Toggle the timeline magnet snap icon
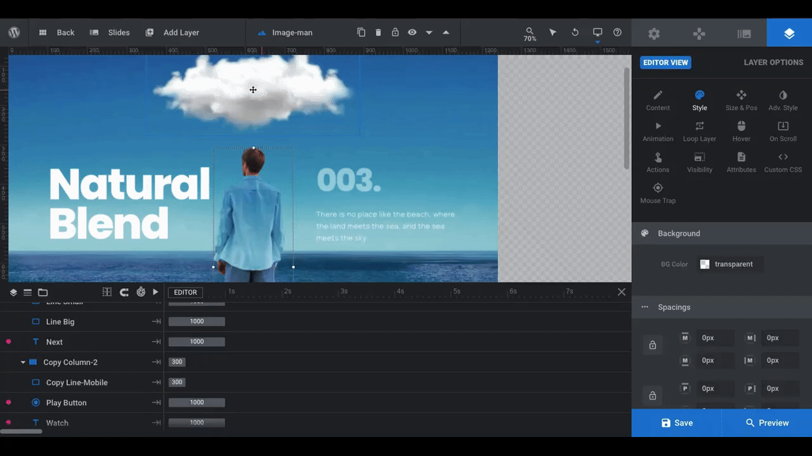The height and width of the screenshot is (456, 812). (x=124, y=292)
